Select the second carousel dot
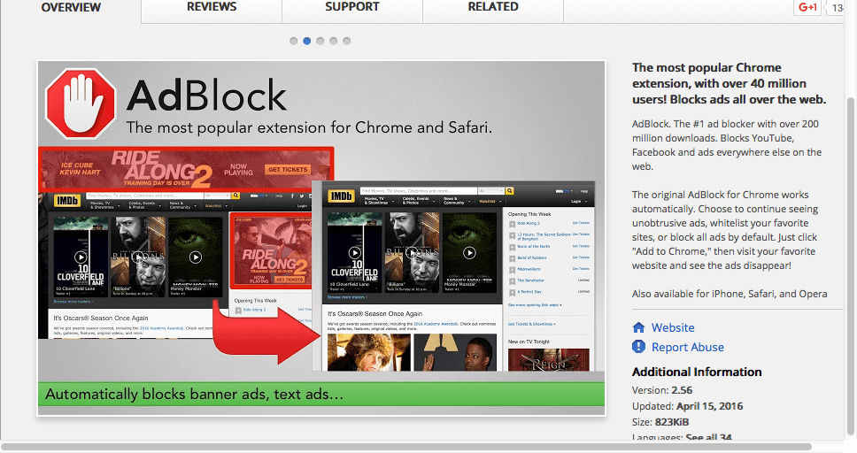 (306, 41)
